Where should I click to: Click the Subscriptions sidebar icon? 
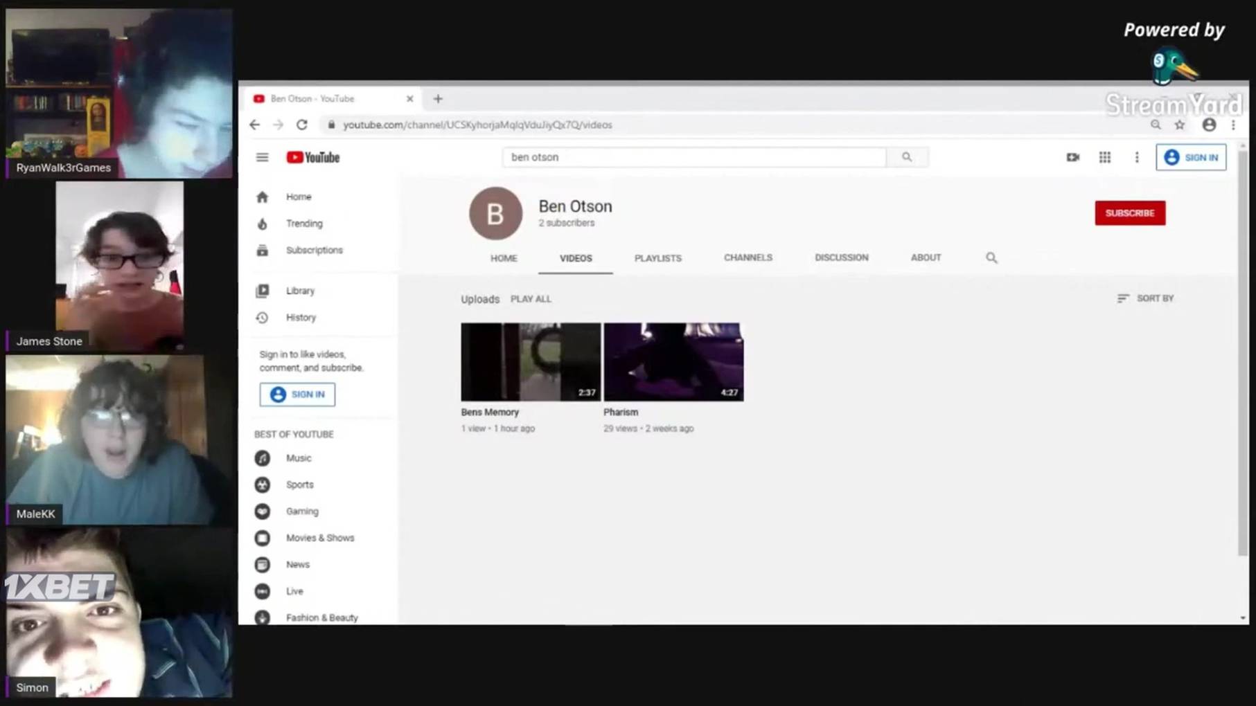click(x=262, y=251)
